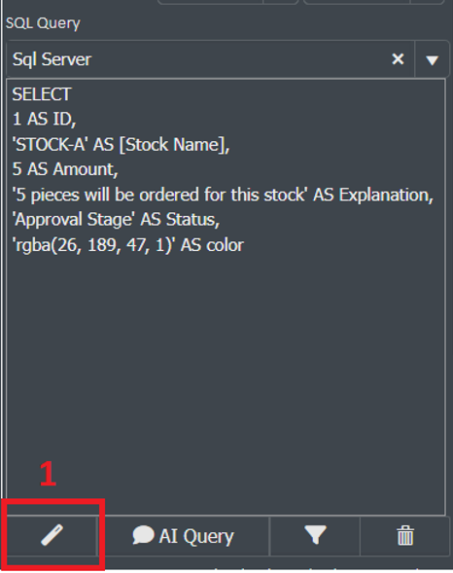Click the AI Query button

point(184,536)
